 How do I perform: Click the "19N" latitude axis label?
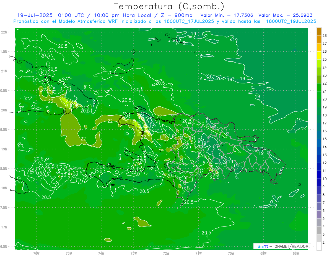pyautogui.click(x=4, y=149)
